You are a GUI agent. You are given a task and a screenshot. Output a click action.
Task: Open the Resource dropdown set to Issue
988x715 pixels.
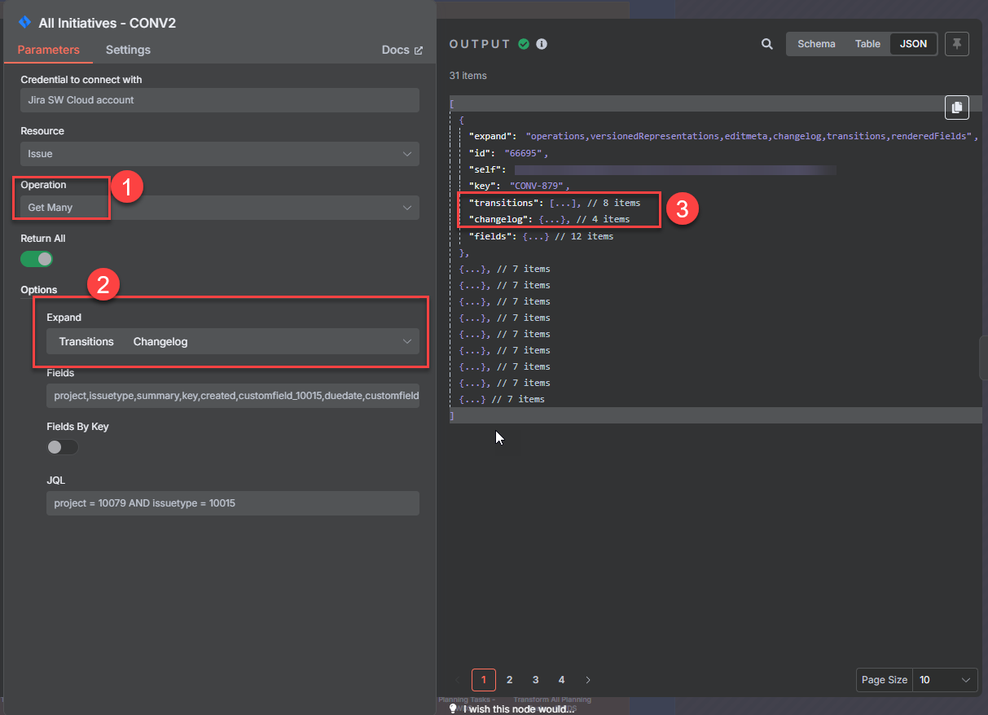[x=220, y=154]
